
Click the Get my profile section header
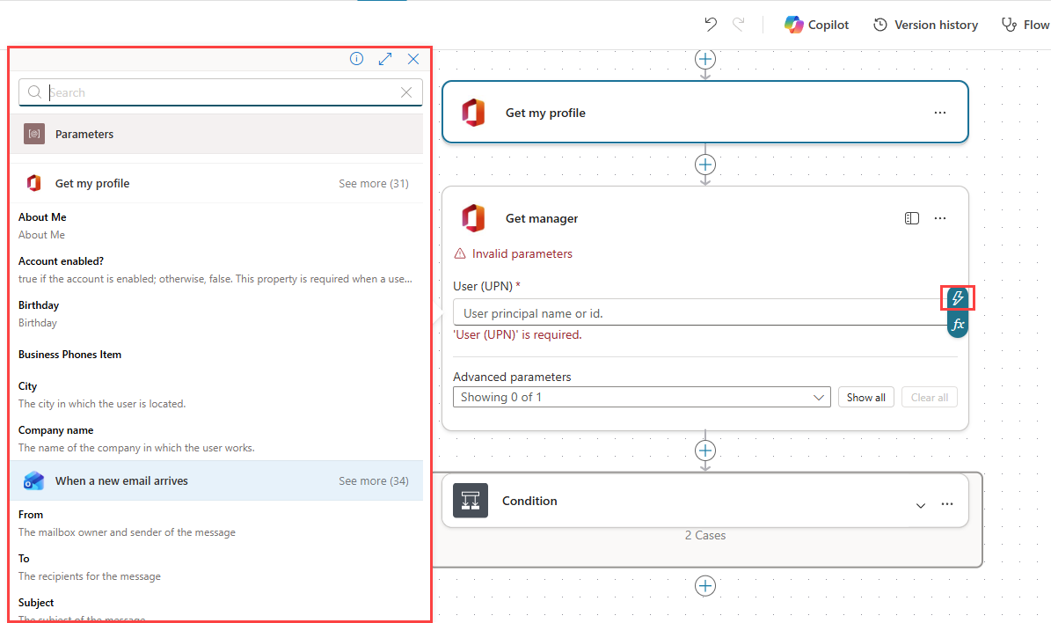click(x=216, y=183)
